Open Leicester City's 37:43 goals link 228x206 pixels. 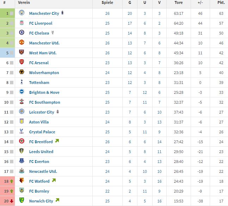pyautogui.click(x=179, y=112)
